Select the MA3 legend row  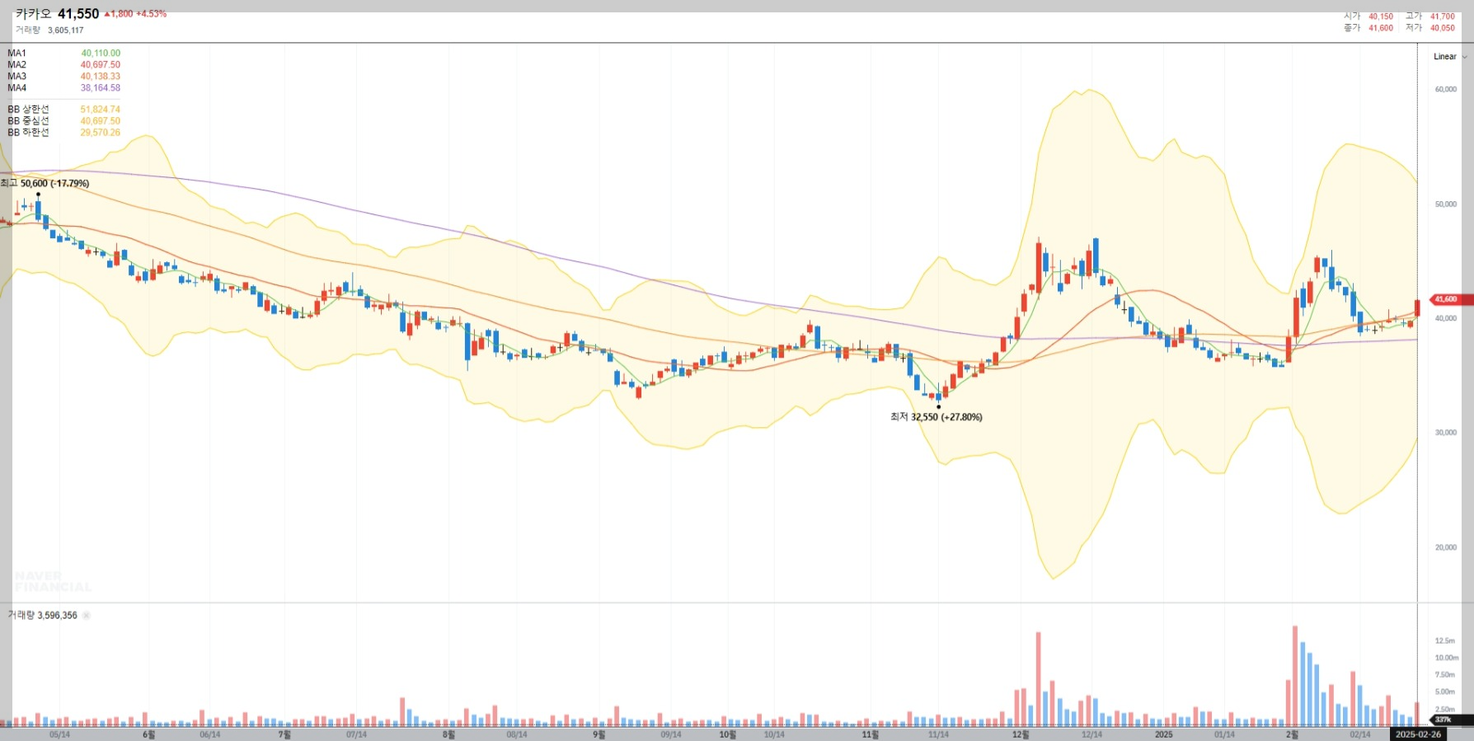point(63,77)
